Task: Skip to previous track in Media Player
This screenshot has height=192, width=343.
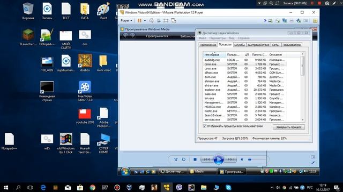Action: (207, 159)
